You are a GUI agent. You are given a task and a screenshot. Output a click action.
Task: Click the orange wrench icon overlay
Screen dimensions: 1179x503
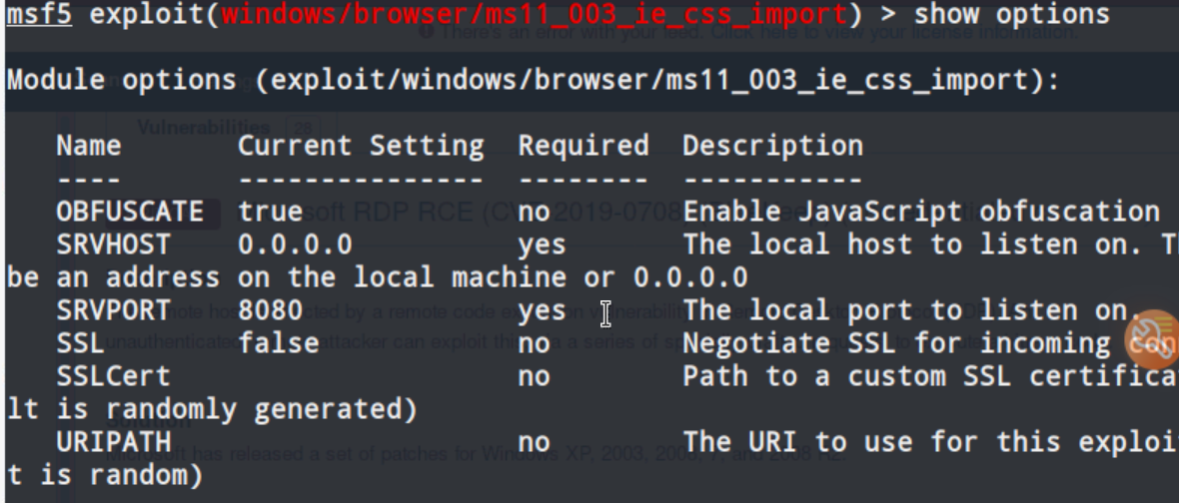1153,338
